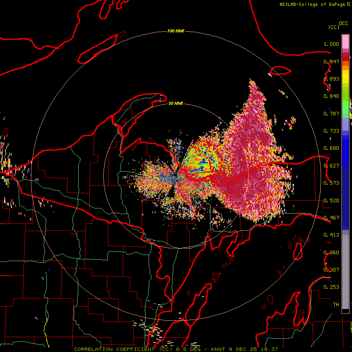This screenshot has height=352, width=352.
Task: Click the 0.253 scale value
Action: [x=331, y=287]
